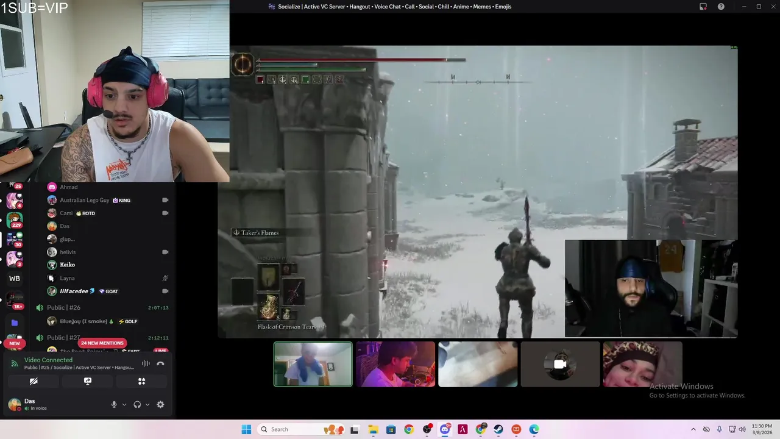Viewport: 780px width, 439px height.
Task: Click the KING role badge
Action: point(121,200)
